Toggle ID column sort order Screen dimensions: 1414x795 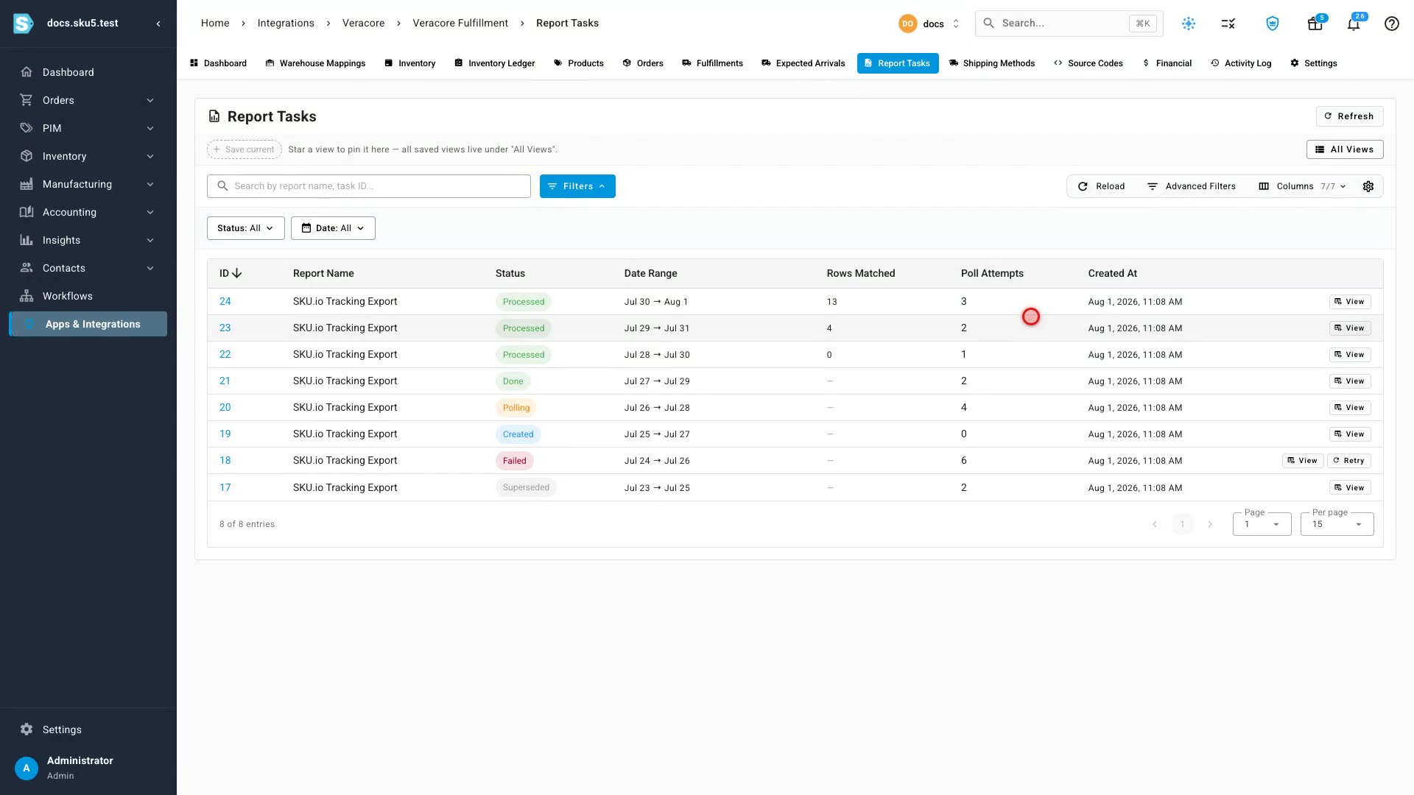pos(231,273)
